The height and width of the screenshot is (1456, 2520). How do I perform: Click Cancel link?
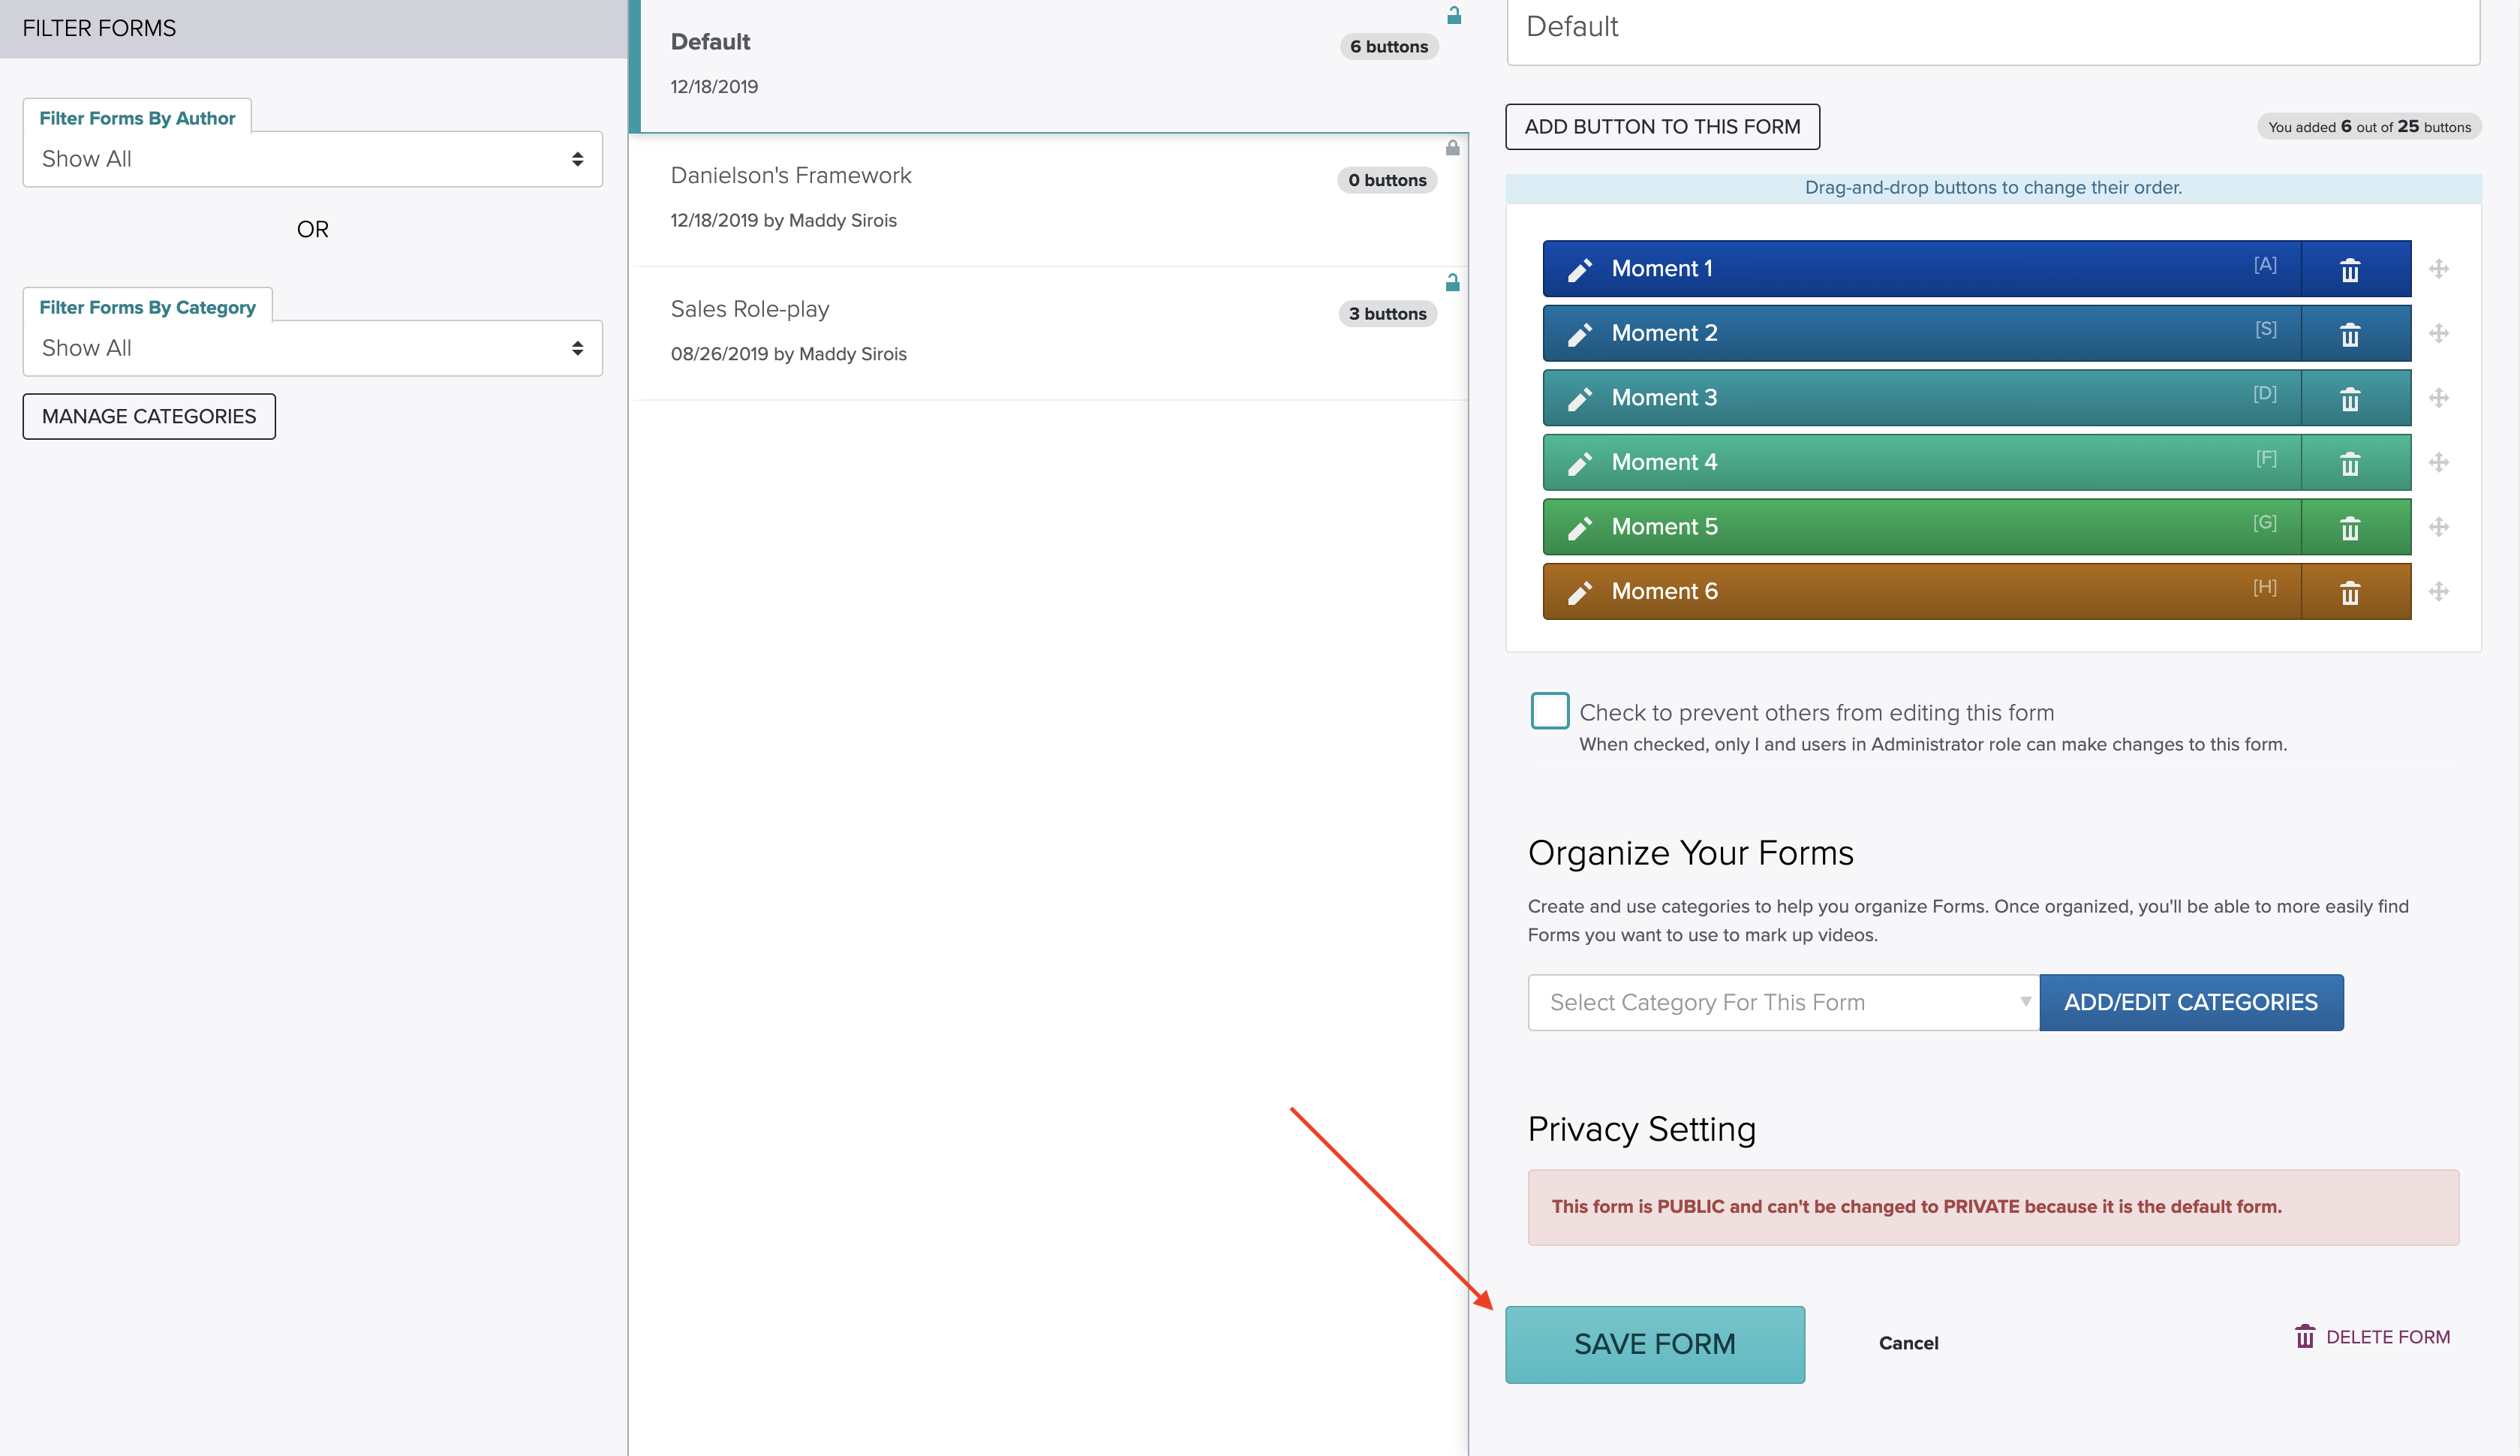click(x=1908, y=1343)
